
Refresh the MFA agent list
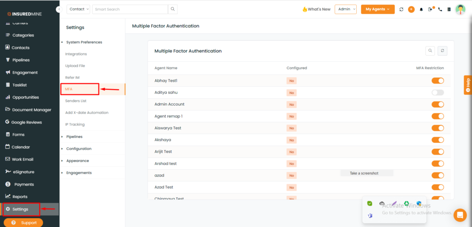click(x=442, y=51)
